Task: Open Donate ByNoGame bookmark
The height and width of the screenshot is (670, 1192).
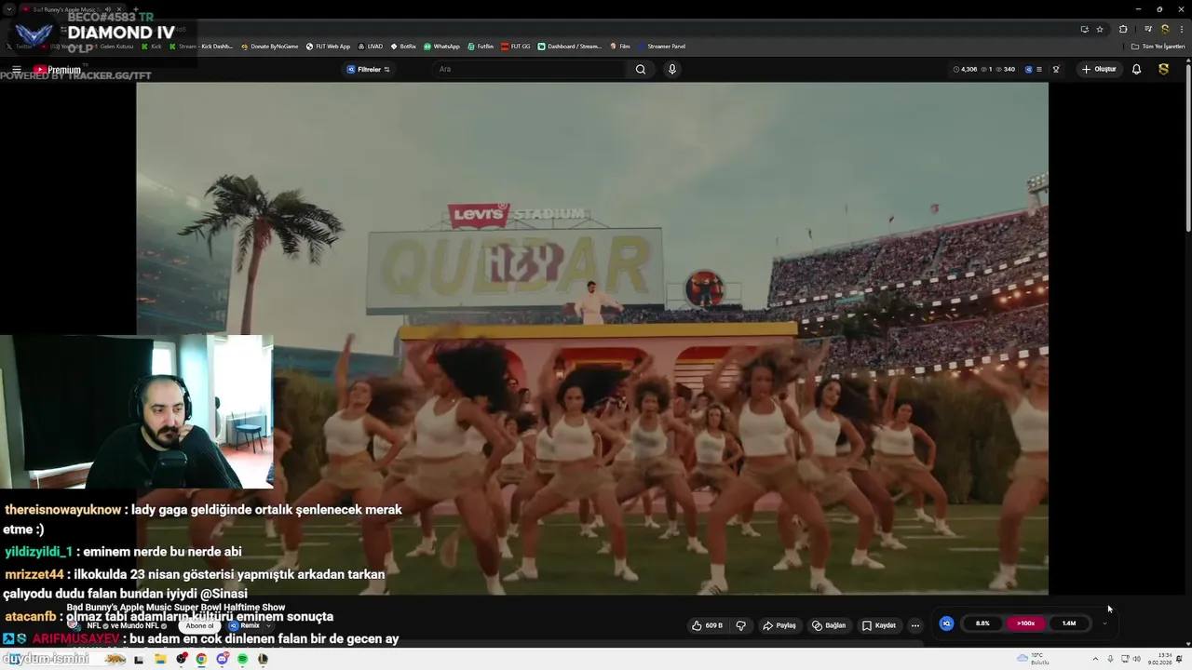Action: pyautogui.click(x=270, y=47)
